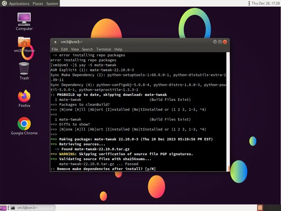
Task: Click the 'PKGBUILD up to date' line
Action: coord(109,95)
